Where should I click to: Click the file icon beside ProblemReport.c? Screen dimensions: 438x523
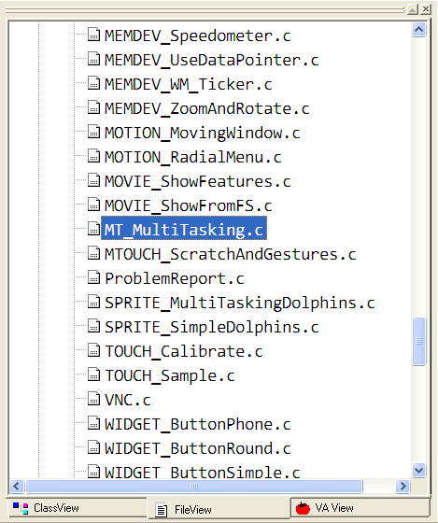(93, 277)
